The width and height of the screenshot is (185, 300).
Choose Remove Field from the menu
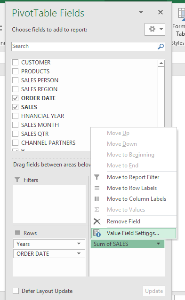(x=134, y=221)
